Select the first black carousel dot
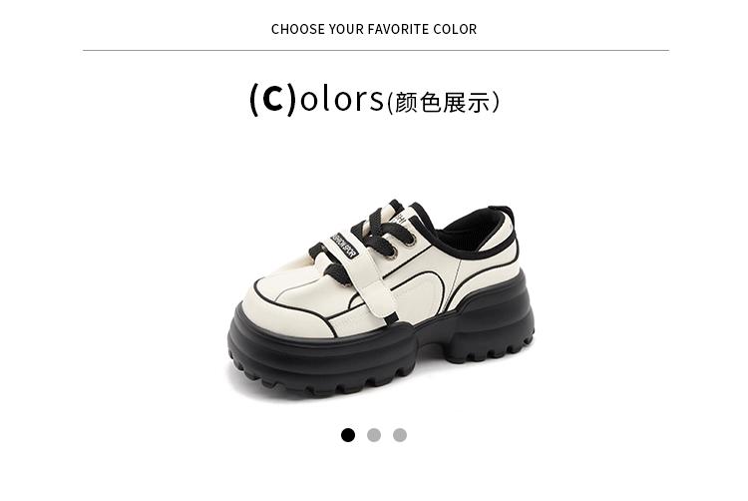This screenshot has height=501, width=748. pyautogui.click(x=348, y=435)
